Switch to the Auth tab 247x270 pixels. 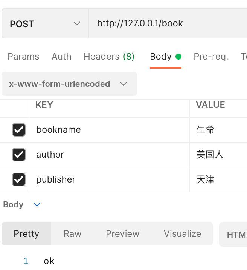click(61, 57)
